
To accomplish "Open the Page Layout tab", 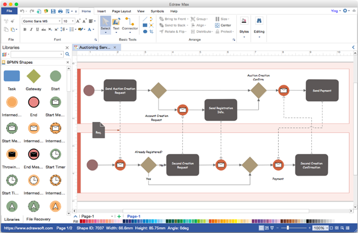I will pyautogui.click(x=122, y=11).
